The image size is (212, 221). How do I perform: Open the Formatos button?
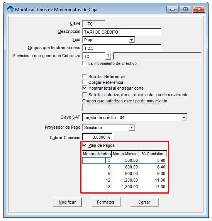(106, 202)
